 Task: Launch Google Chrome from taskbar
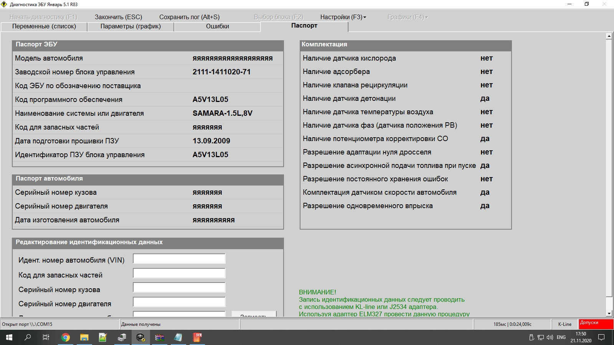click(x=66, y=337)
